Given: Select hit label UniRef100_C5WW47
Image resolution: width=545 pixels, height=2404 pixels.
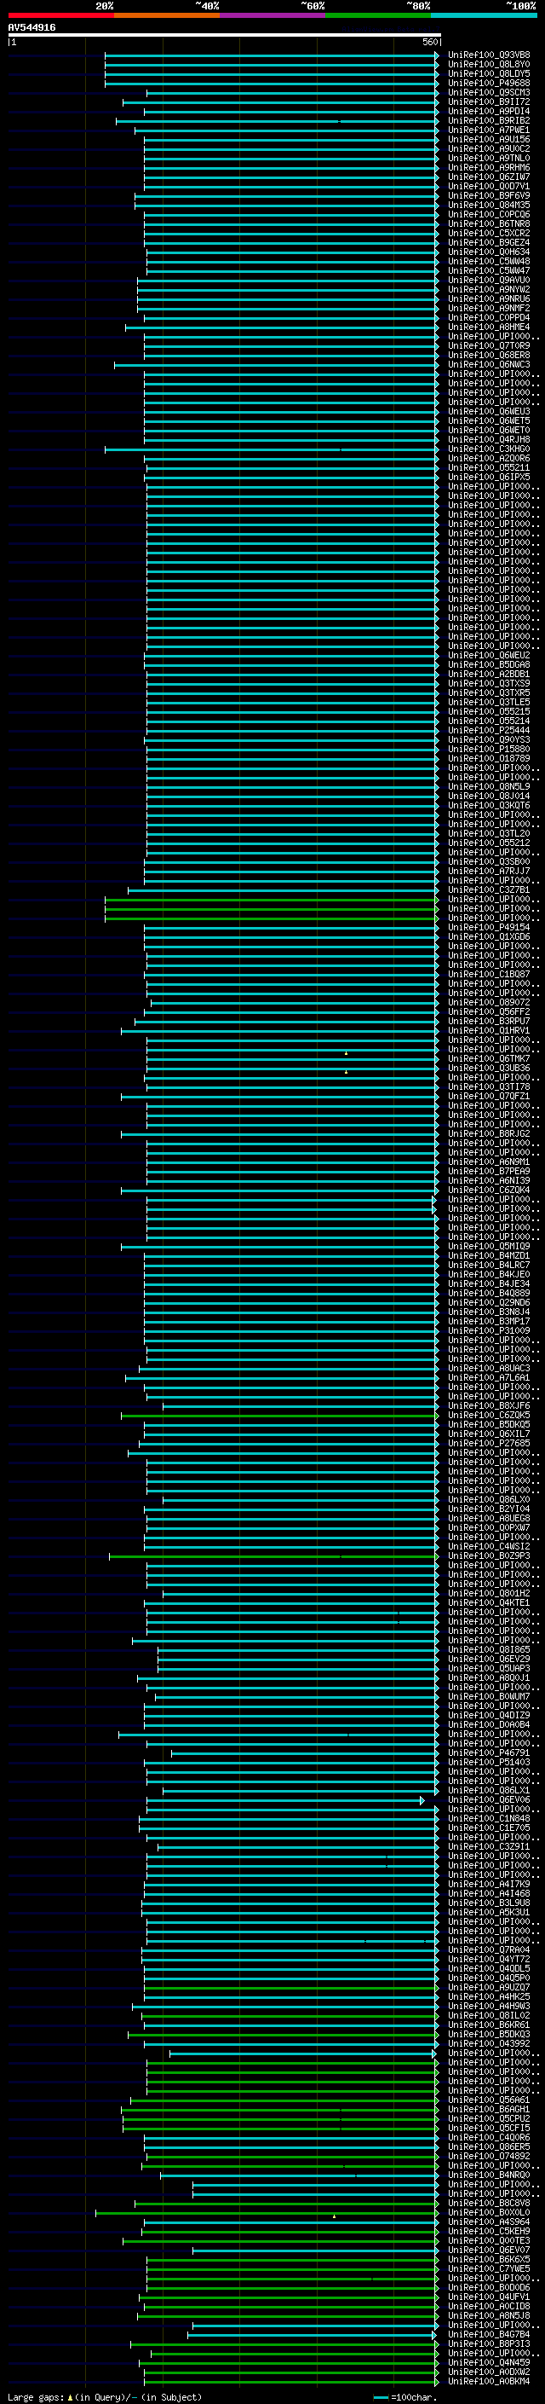Looking at the screenshot, I should [x=488, y=270].
